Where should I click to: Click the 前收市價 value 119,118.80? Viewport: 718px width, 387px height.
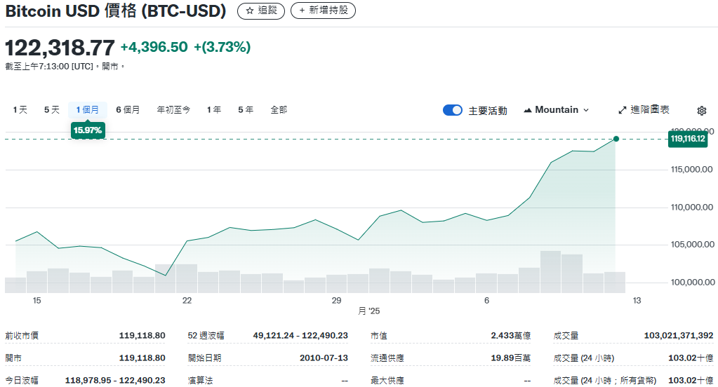142,335
